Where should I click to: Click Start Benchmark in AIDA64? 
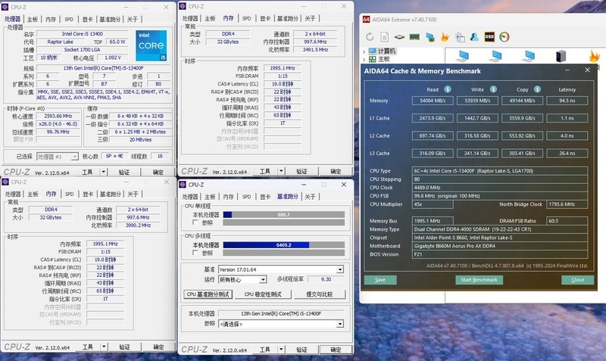tap(479, 280)
